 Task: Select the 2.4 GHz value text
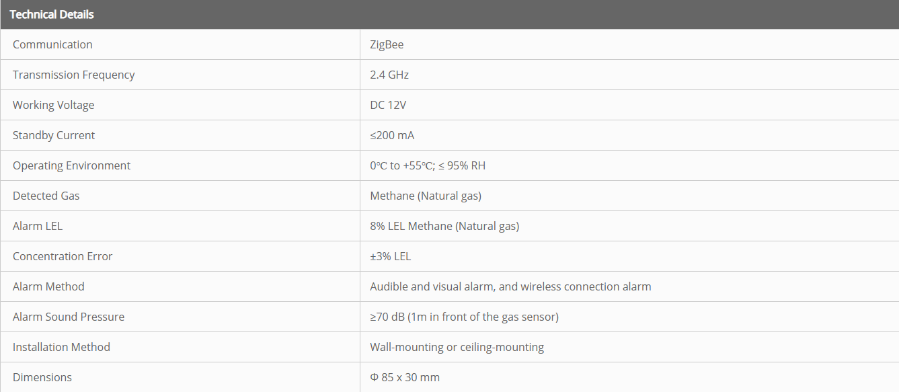pos(389,75)
